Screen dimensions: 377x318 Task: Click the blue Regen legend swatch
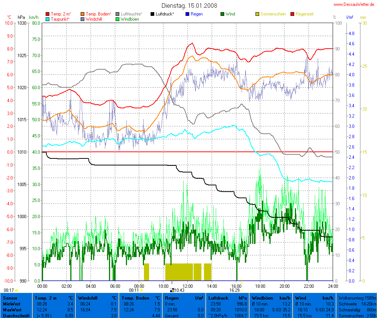pyautogui.click(x=187, y=14)
